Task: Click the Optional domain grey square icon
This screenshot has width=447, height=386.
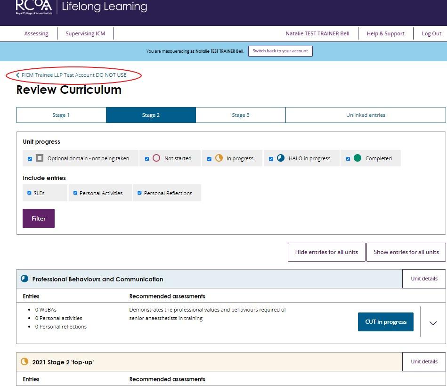Action: (40, 158)
